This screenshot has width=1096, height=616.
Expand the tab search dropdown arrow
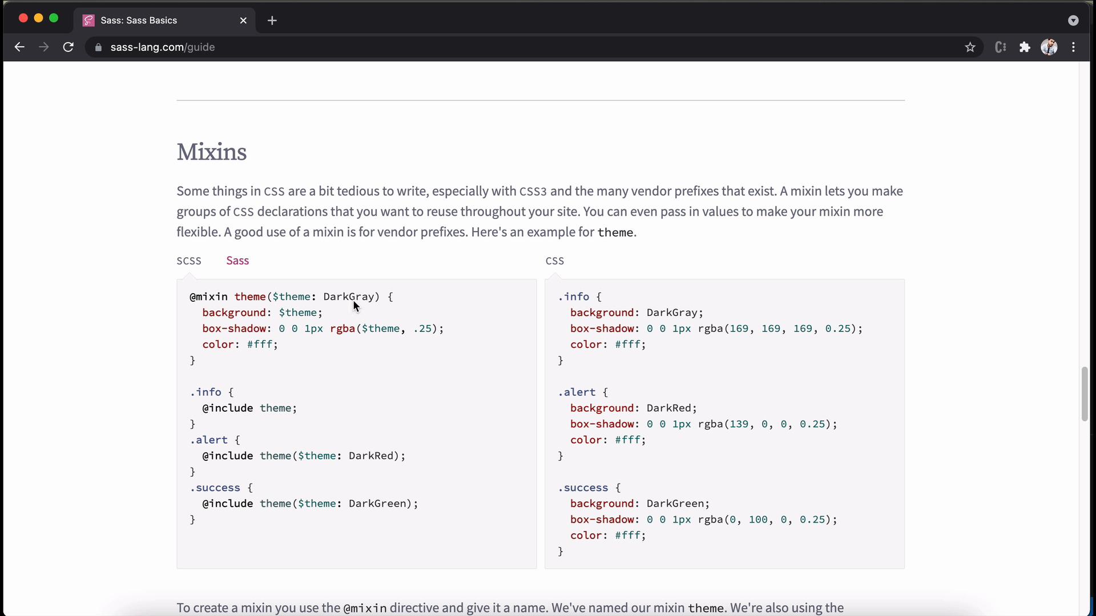pyautogui.click(x=1073, y=21)
